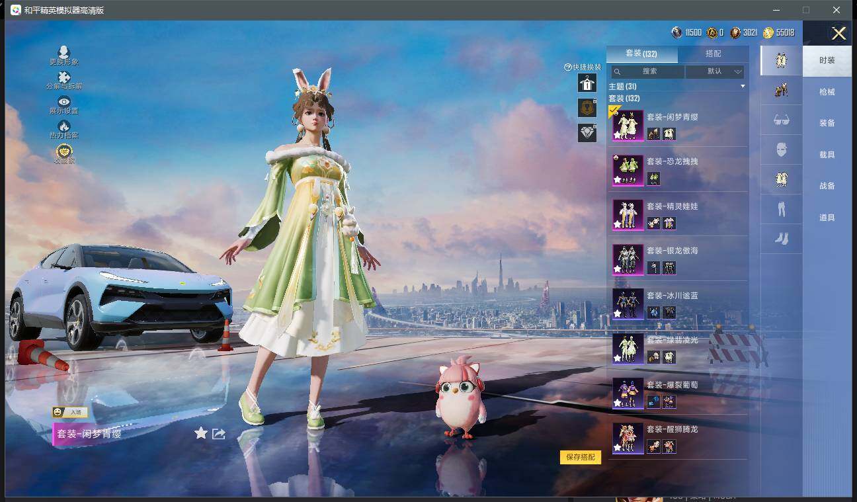
Task: Open the 默认 sort dropdown
Action: tap(715, 71)
